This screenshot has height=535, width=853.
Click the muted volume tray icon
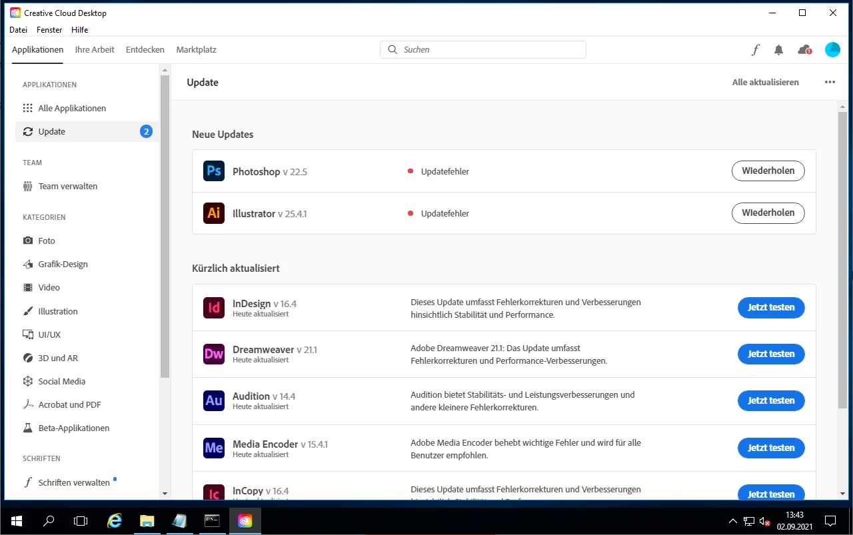(765, 521)
